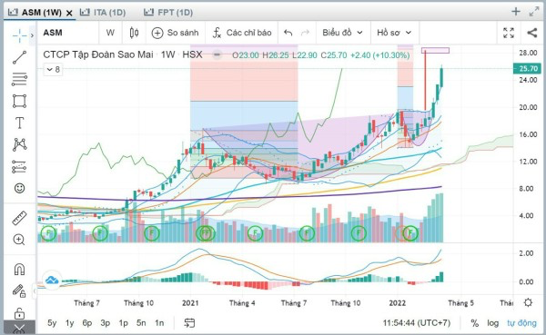Toggle log scale mode
The width and height of the screenshot is (546, 335).
(492, 323)
